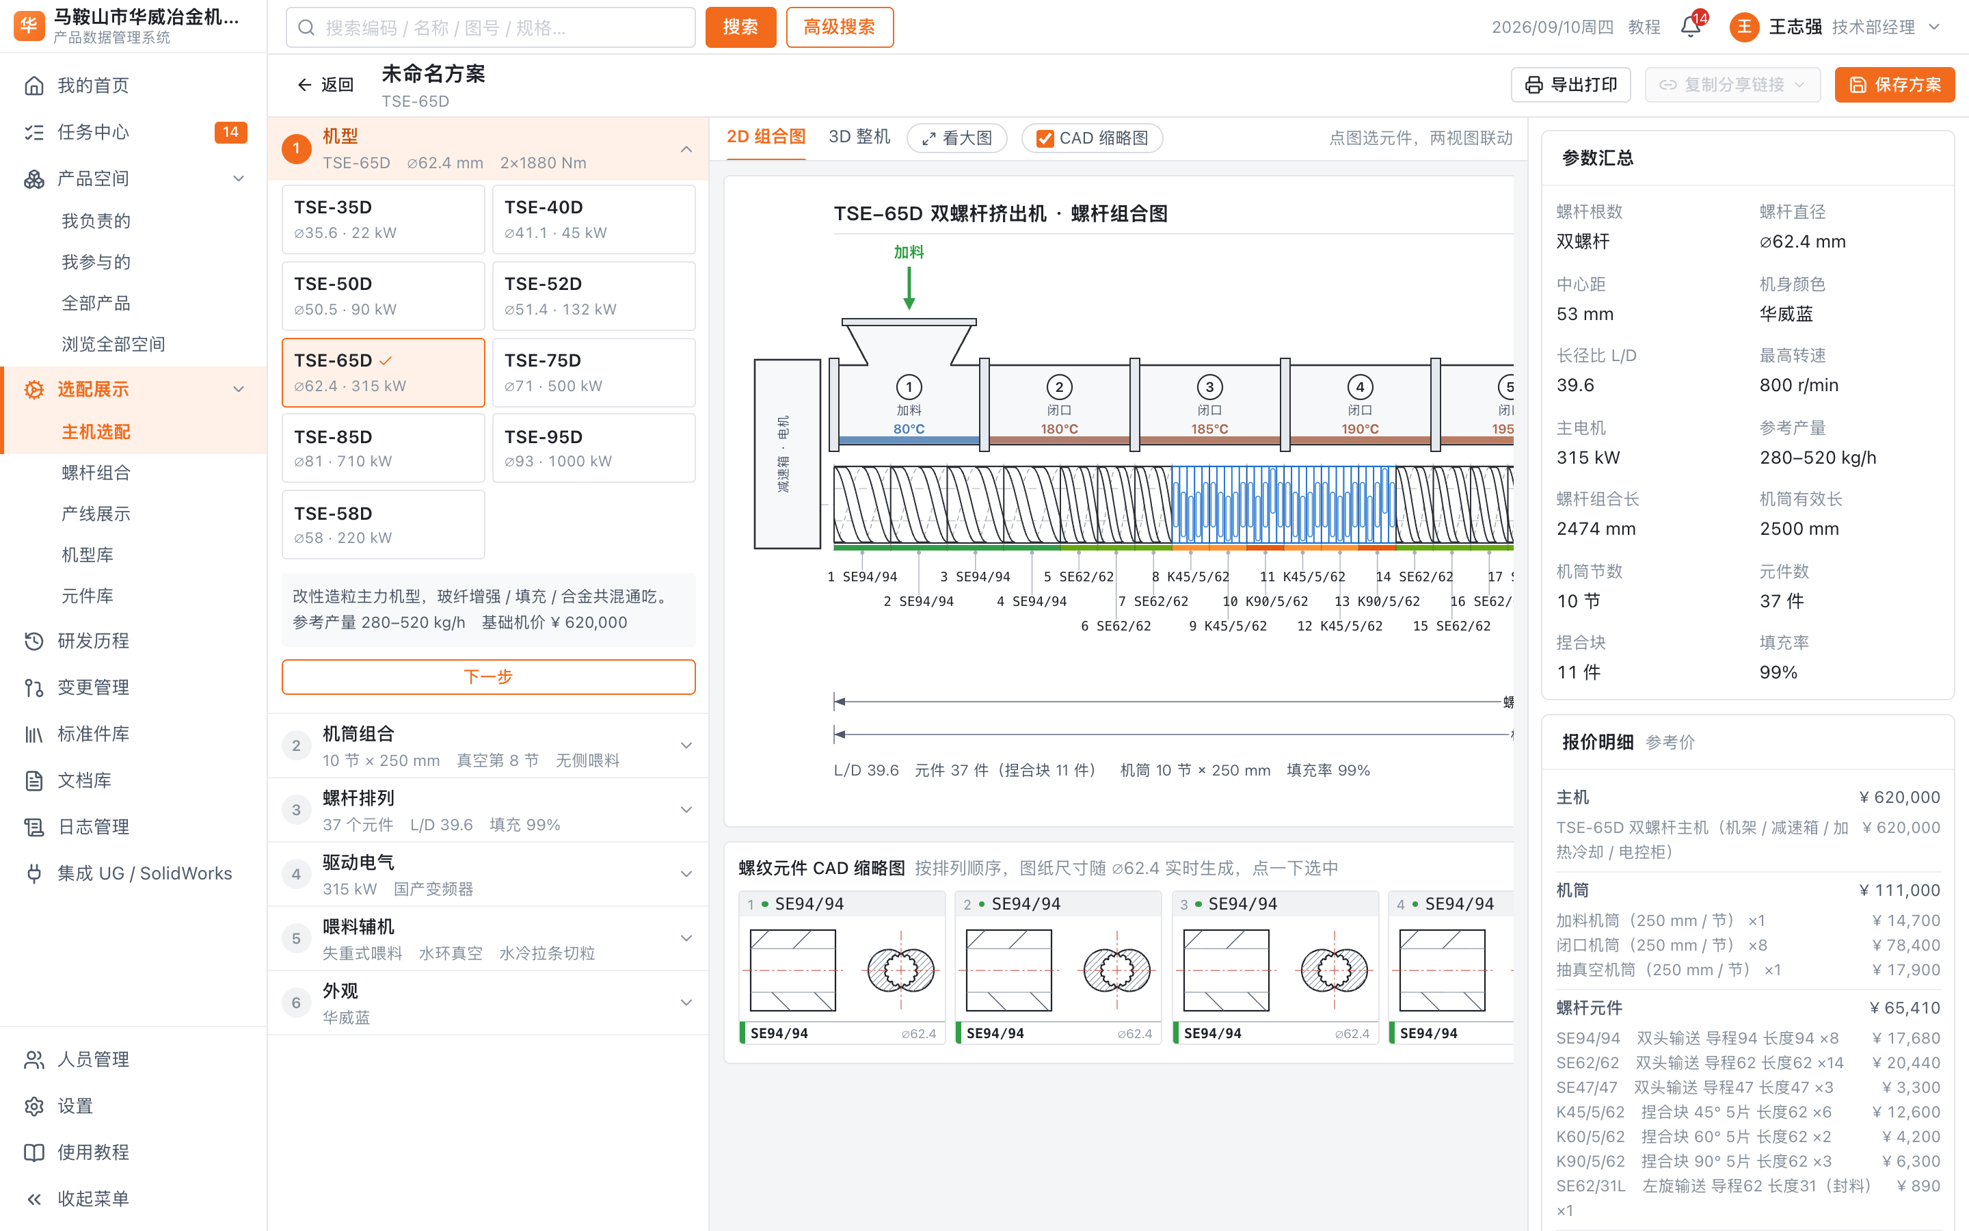The image size is (1969, 1231).
Task: Open 标准件库 library icon
Action: click(34, 734)
